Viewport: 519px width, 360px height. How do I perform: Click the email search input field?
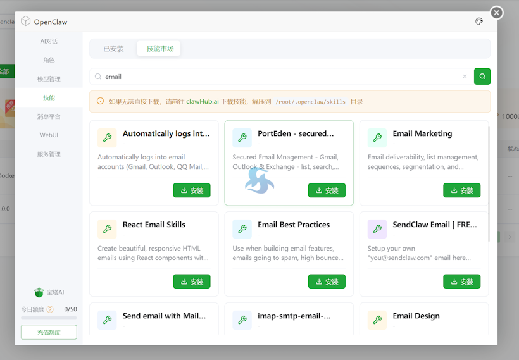pos(278,77)
